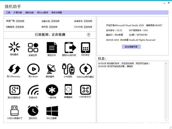Viewport: 172px width, 129px height.
Task: Click the log scrollbar down arrow
Action: pos(166,120)
